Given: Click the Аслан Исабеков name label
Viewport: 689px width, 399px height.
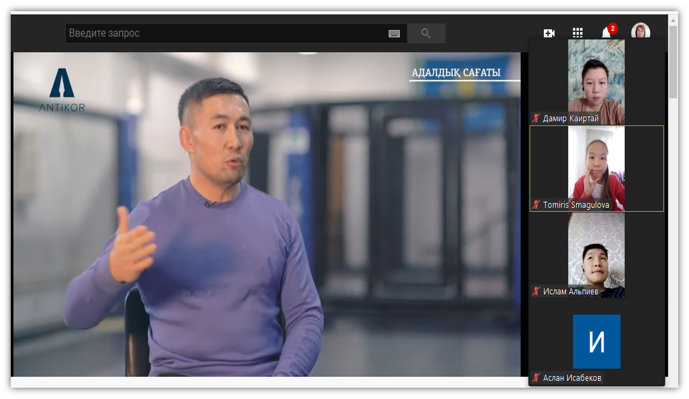Looking at the screenshot, I should tap(572, 378).
